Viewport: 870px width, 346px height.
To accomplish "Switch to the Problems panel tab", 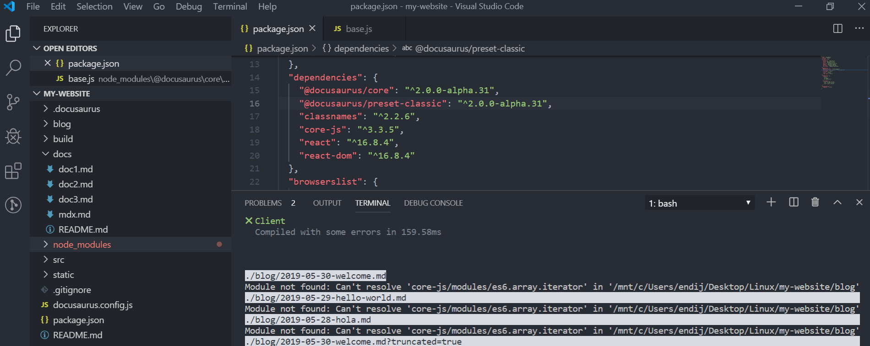I will point(270,203).
